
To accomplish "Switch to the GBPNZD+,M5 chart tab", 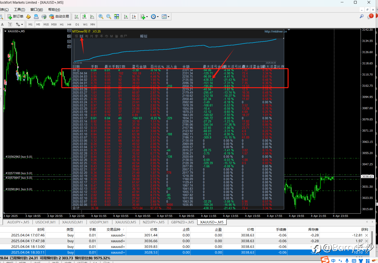I will click(x=182, y=222).
